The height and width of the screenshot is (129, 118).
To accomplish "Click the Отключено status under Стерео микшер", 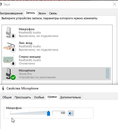I will click(27, 63).
